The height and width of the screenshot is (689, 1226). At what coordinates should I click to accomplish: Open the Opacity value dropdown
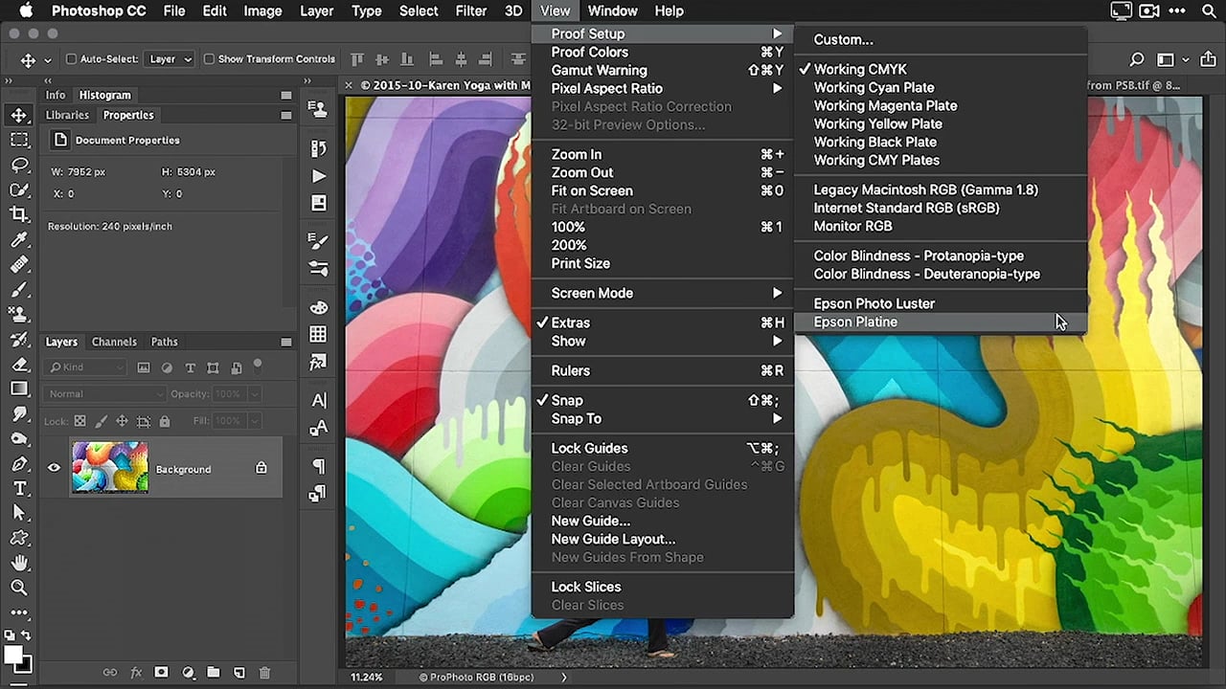254,394
